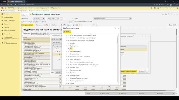The image size is (179, 100).
Task: Toggle bottom unchecked grouping checkbox in settings
Action: (x=58, y=59)
